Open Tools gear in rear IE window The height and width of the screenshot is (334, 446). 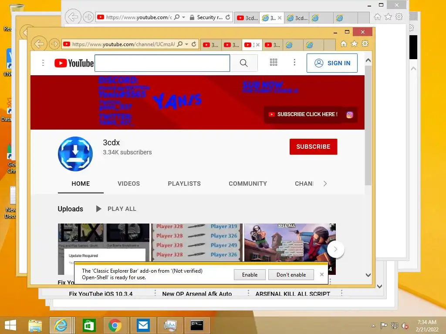[399, 17]
